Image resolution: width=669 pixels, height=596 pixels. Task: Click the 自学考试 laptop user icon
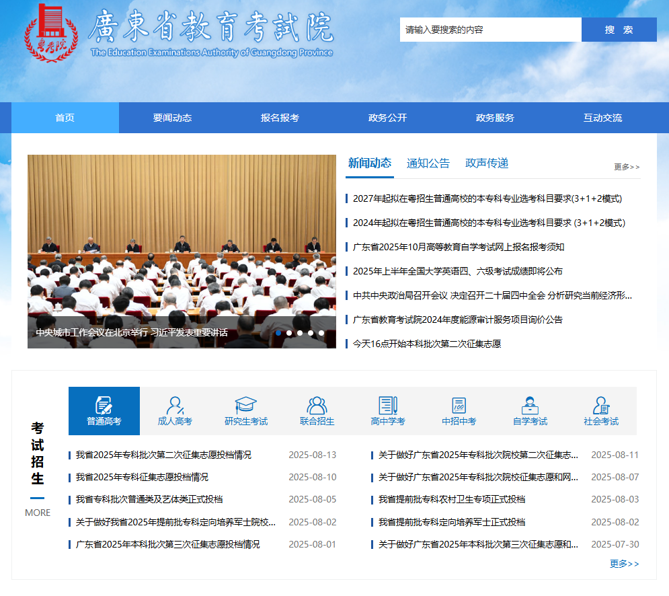pos(530,405)
